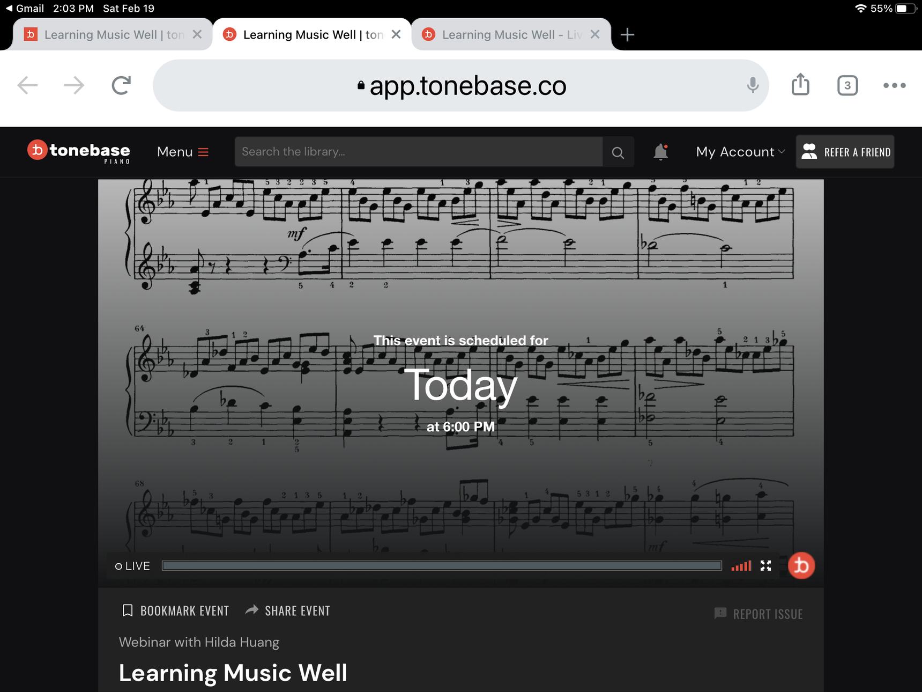Enter fullscreen video mode
This screenshot has height=692, width=922.
click(765, 566)
